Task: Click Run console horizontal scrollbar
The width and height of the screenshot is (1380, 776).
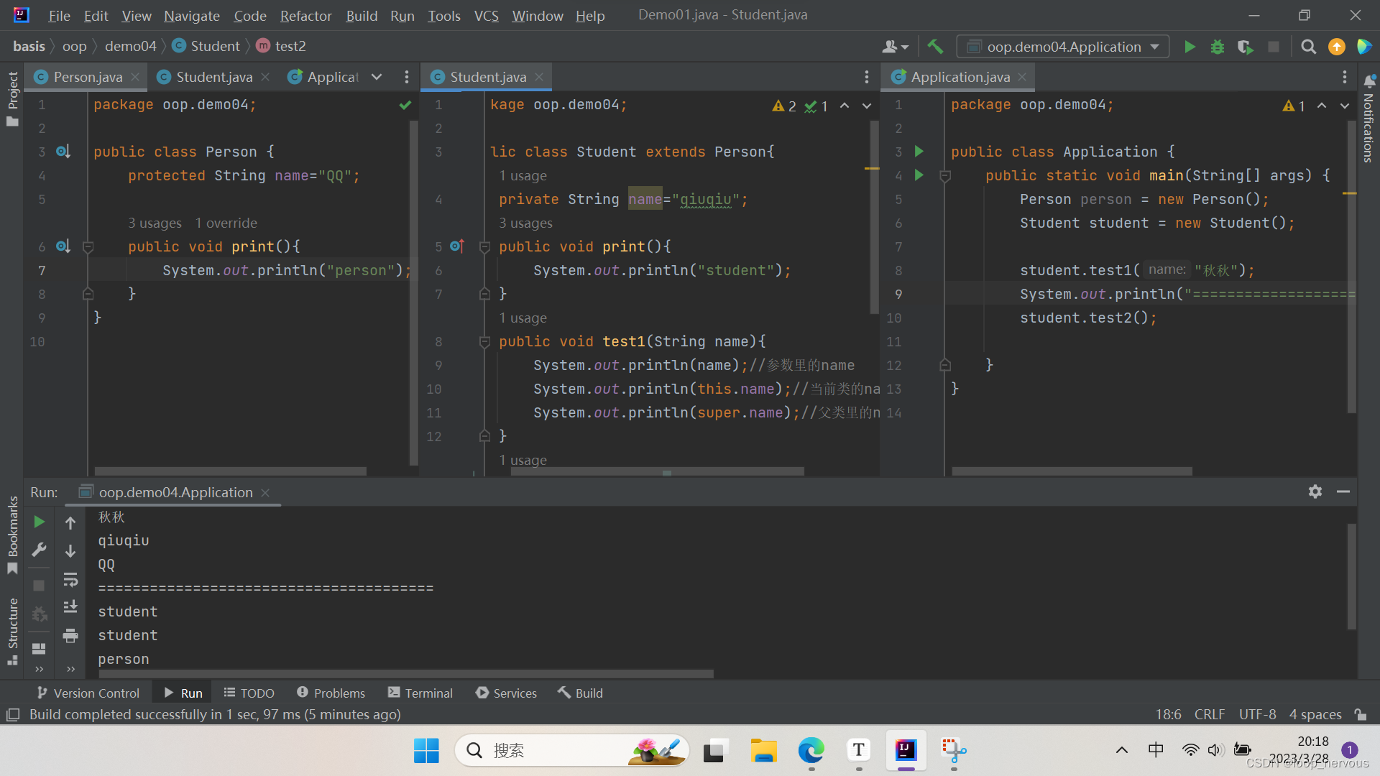Action: click(406, 674)
